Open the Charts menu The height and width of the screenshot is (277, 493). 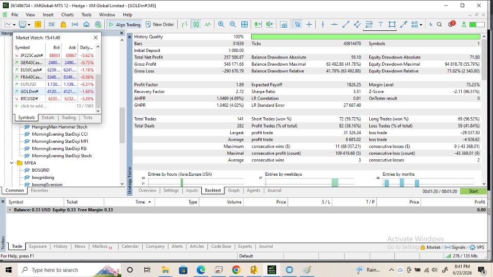point(67,14)
